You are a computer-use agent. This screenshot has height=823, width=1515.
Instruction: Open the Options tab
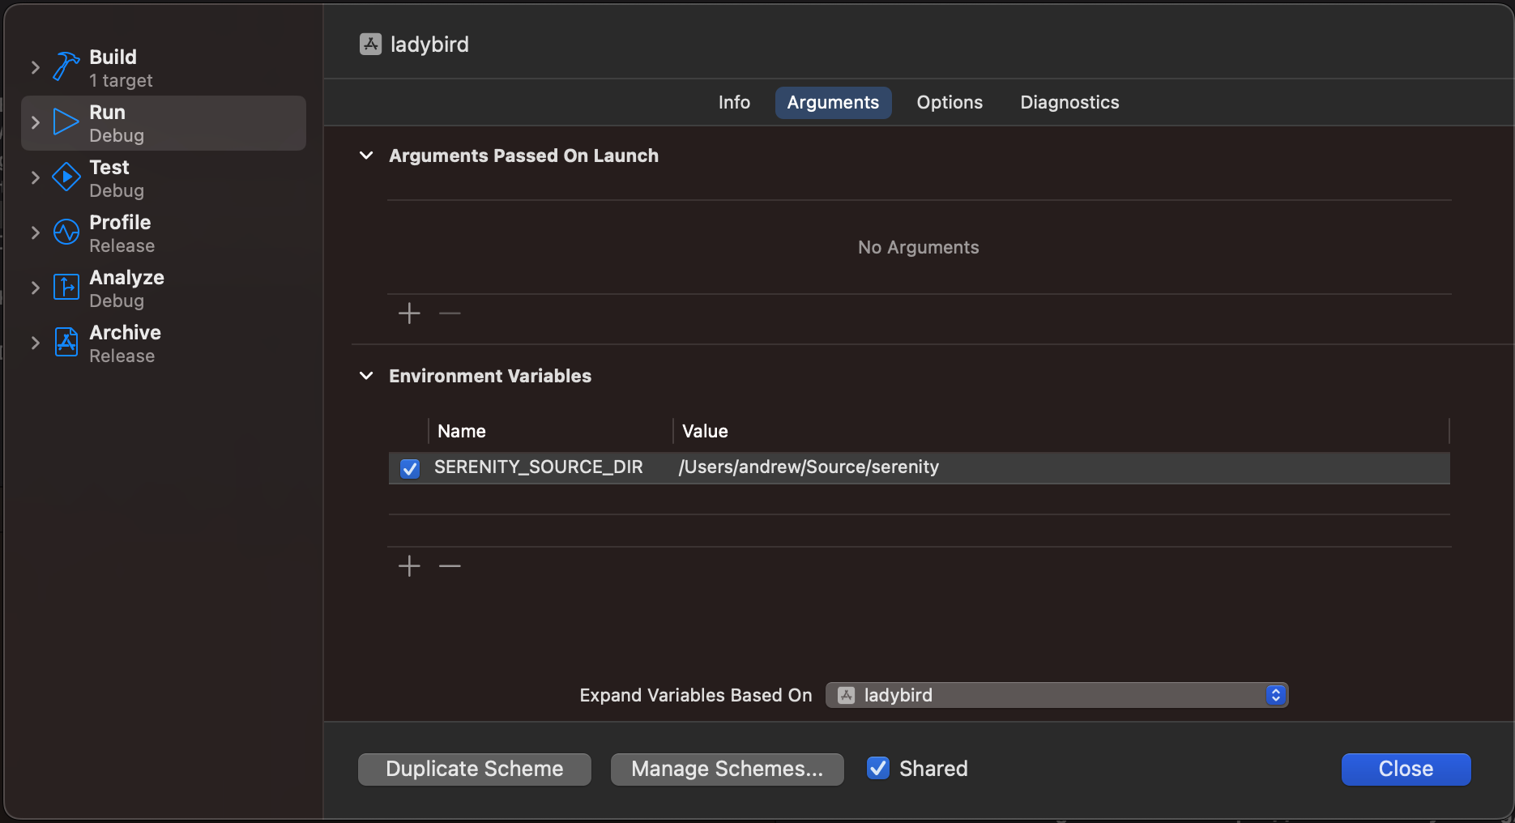point(950,103)
